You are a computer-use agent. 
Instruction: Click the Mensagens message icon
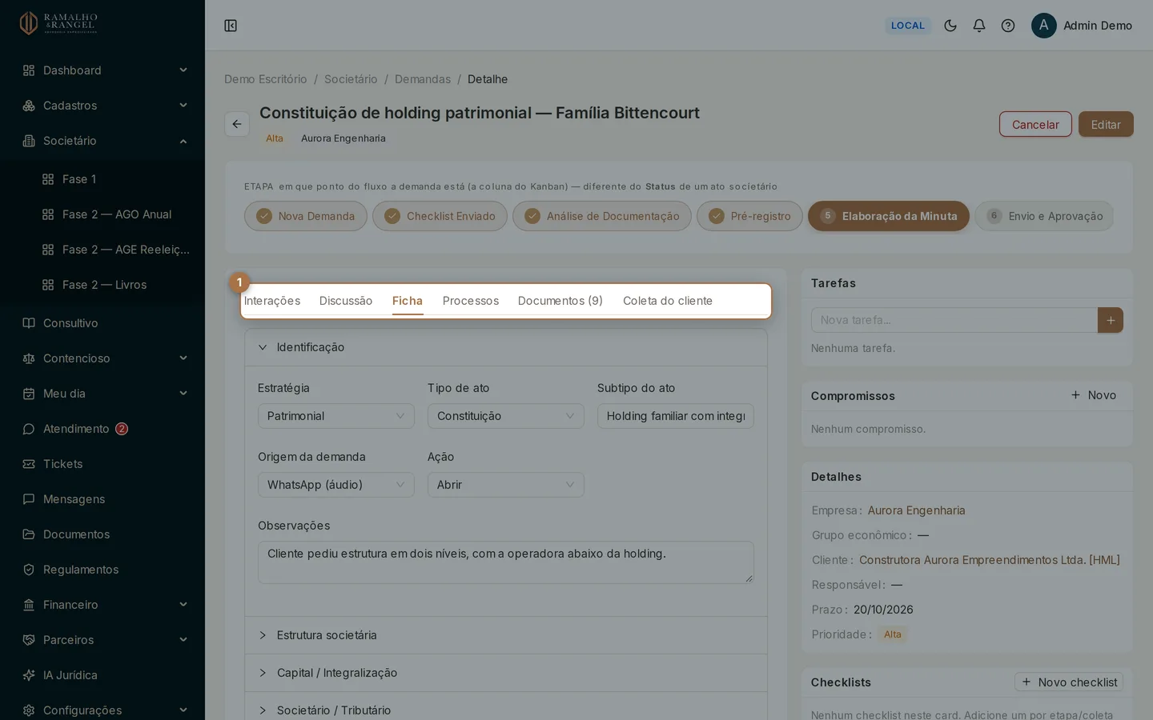[x=29, y=499]
